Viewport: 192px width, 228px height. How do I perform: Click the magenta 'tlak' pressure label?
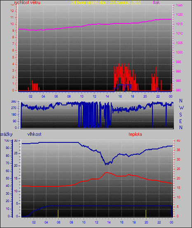[157, 2]
